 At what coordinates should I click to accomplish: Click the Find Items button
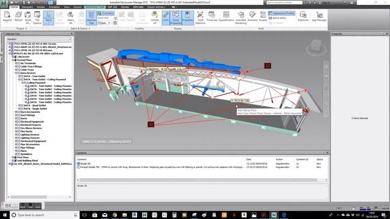point(106,13)
